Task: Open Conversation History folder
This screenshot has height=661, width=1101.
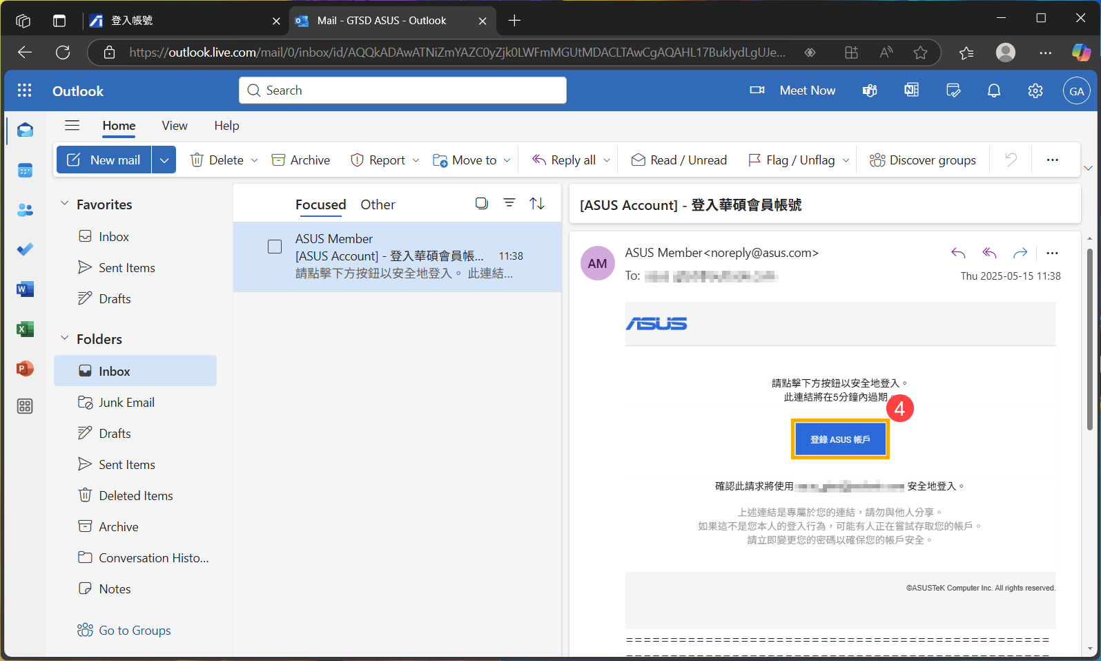Action: coord(135,557)
